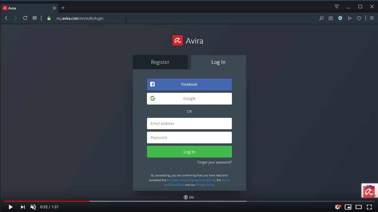
Task: Sign in with the Facebook button
Action: point(189,85)
